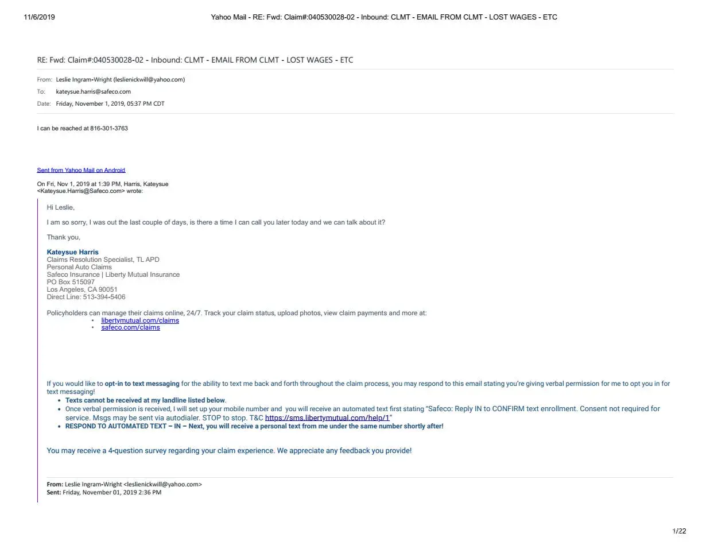Click the Sent: Friday, November 01 line

click(x=104, y=492)
